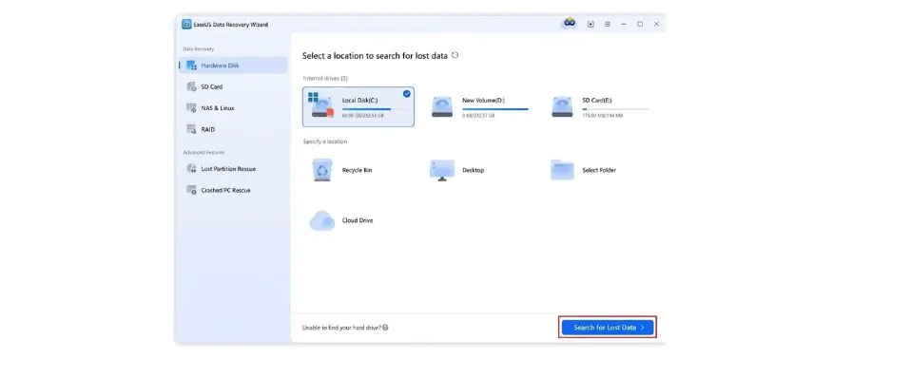Click the Recycle Bin icon
Image resolution: width=910 pixels, height=377 pixels.
322,170
